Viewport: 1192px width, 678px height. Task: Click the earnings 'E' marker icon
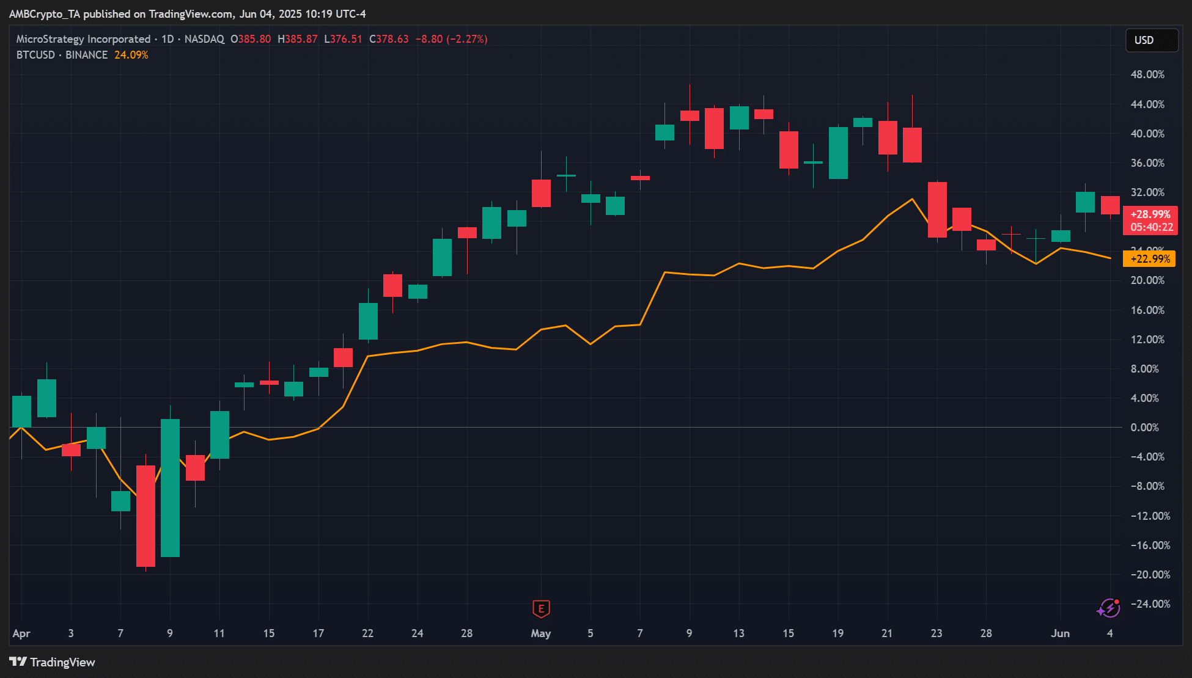click(x=541, y=608)
